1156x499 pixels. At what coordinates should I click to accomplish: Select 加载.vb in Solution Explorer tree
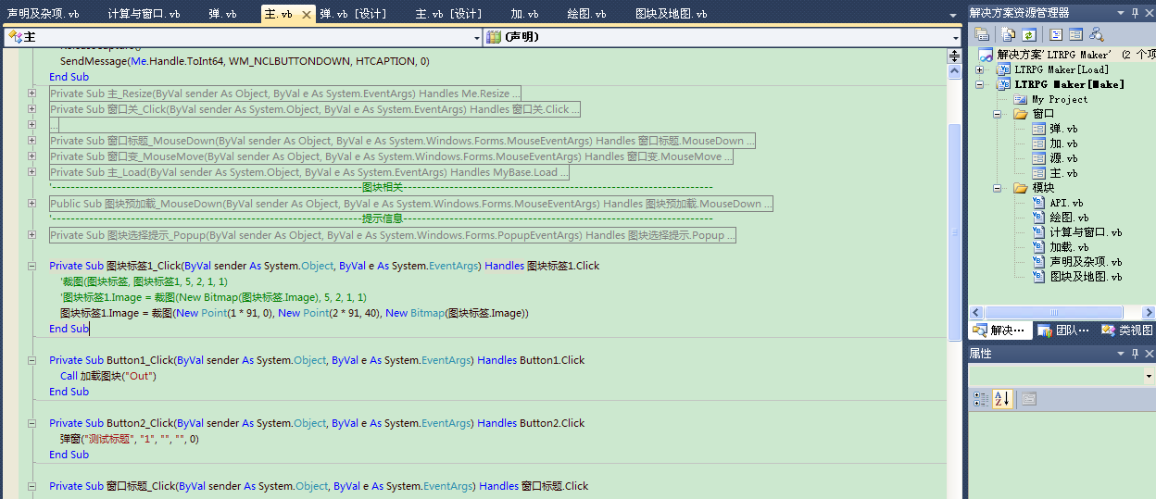[x=1069, y=247]
